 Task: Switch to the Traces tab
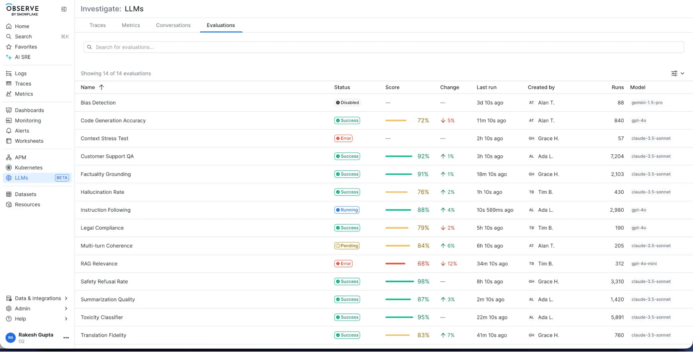pos(97,25)
